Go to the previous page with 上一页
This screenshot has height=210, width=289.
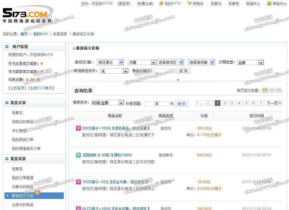tap(204, 103)
